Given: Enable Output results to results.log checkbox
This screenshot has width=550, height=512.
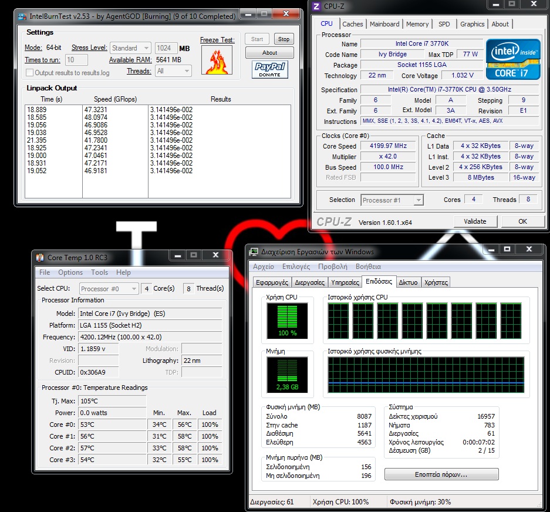Looking at the screenshot, I should [30, 73].
